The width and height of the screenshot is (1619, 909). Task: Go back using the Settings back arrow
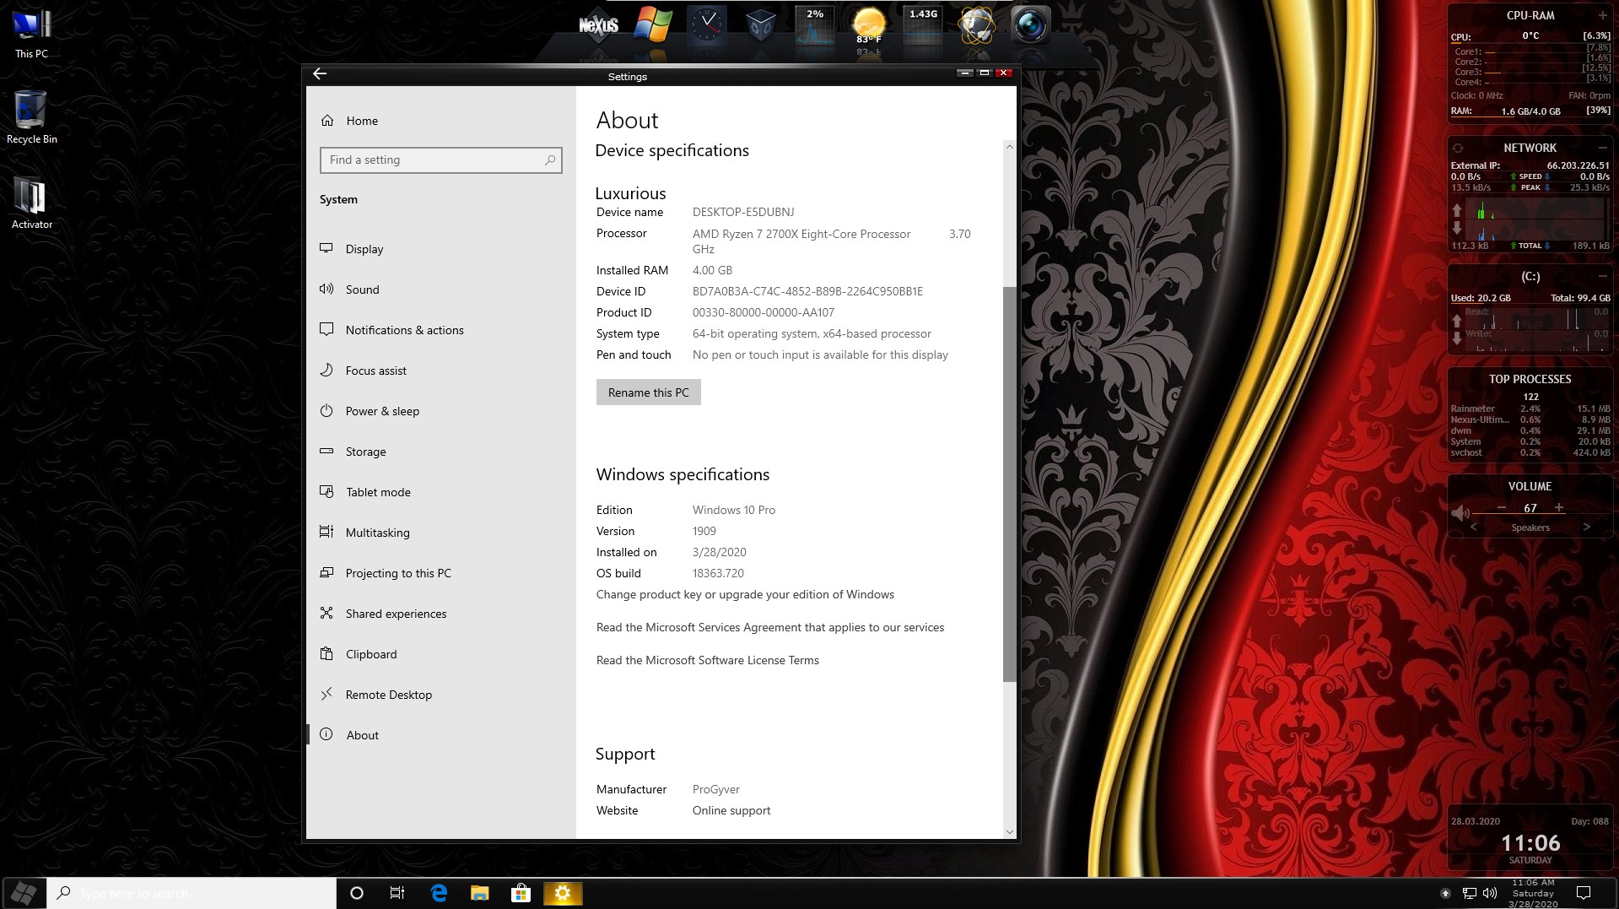[320, 74]
